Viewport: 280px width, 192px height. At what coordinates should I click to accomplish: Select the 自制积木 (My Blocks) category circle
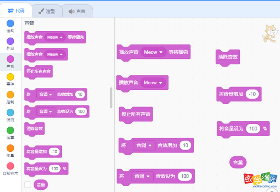click(x=10, y=166)
